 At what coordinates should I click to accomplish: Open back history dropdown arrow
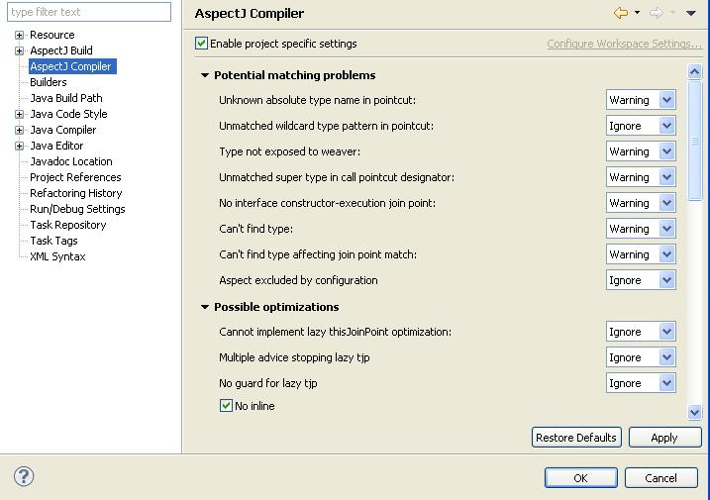pyautogui.click(x=637, y=13)
